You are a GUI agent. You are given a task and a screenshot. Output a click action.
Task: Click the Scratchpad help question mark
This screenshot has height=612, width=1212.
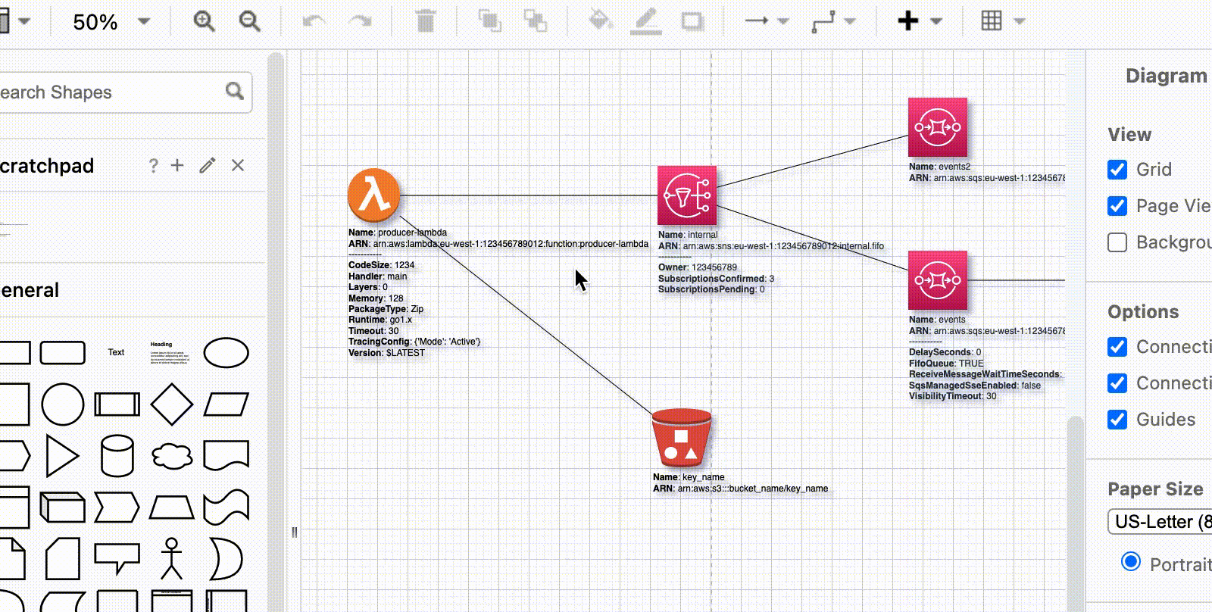click(x=153, y=166)
